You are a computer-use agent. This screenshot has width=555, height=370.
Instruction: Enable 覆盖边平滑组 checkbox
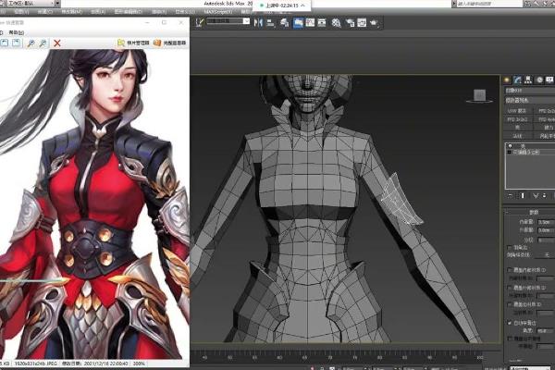tap(510, 339)
